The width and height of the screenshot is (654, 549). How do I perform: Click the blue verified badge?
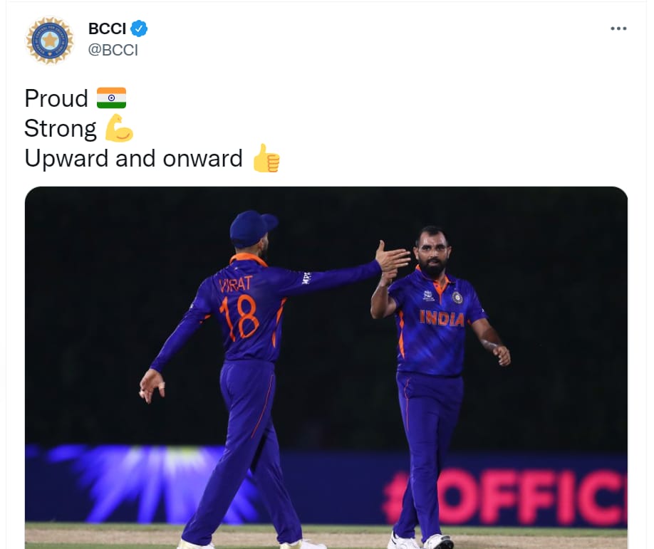139,28
